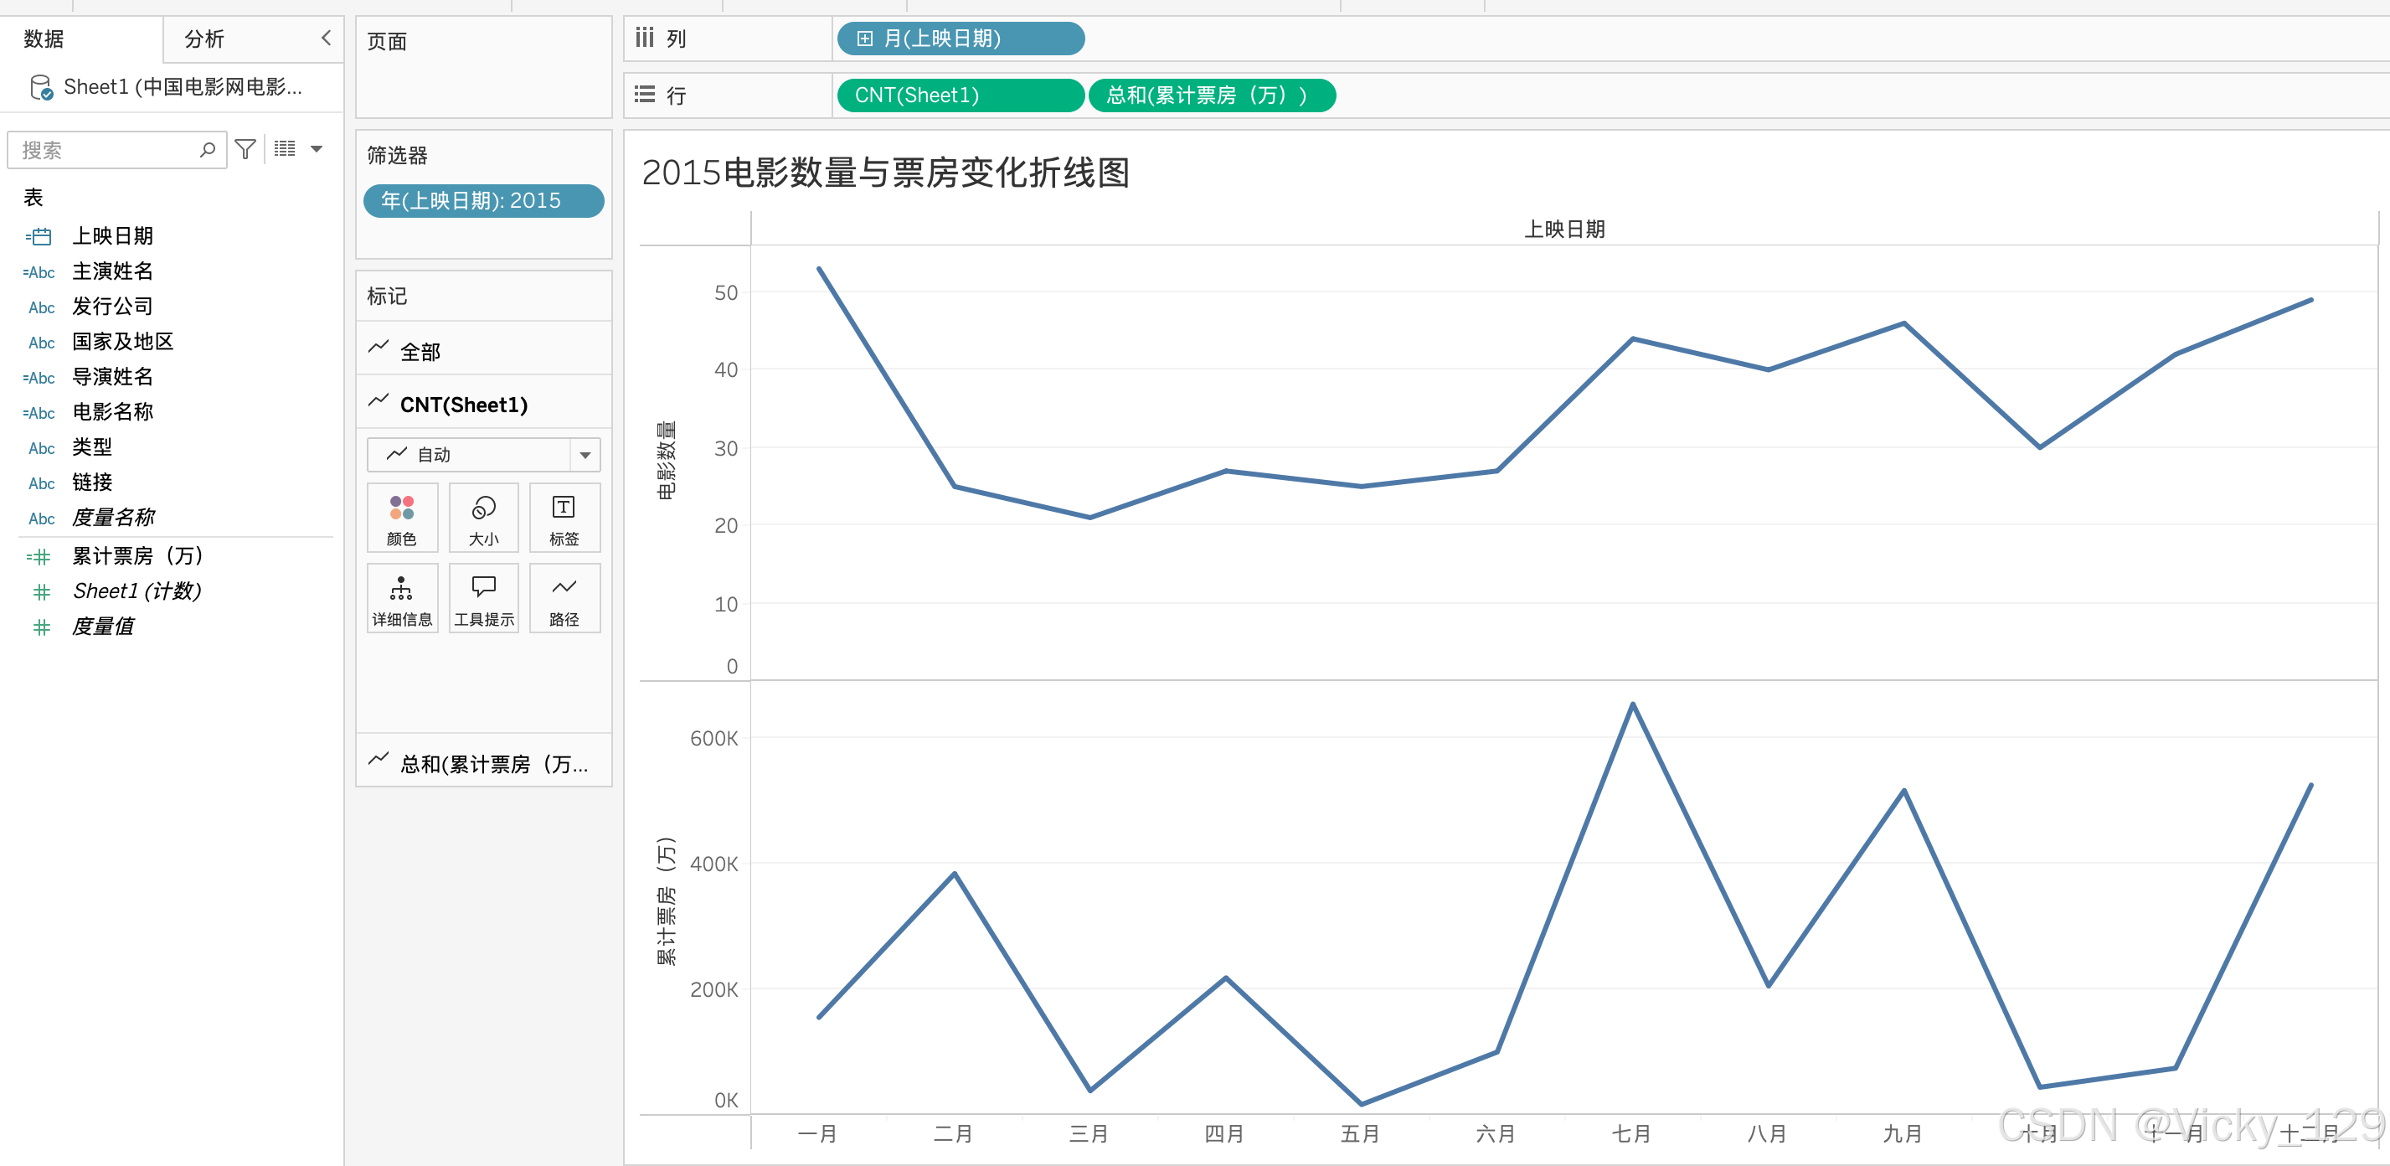
Task: Select the 年(上映日期): 2015 filter pill
Action: [482, 200]
